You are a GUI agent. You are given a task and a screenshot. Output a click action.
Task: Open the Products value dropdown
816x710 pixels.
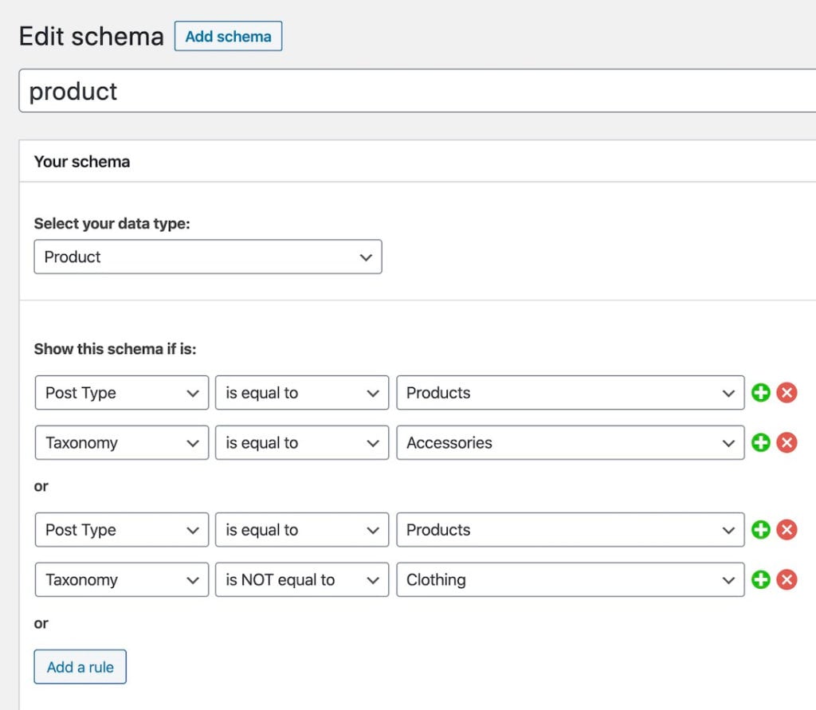pos(569,392)
